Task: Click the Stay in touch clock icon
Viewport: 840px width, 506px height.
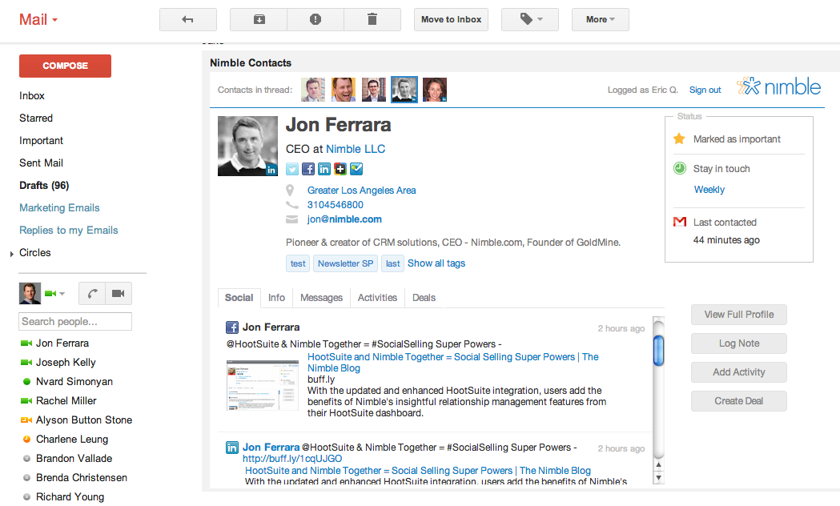Action: coord(679,168)
